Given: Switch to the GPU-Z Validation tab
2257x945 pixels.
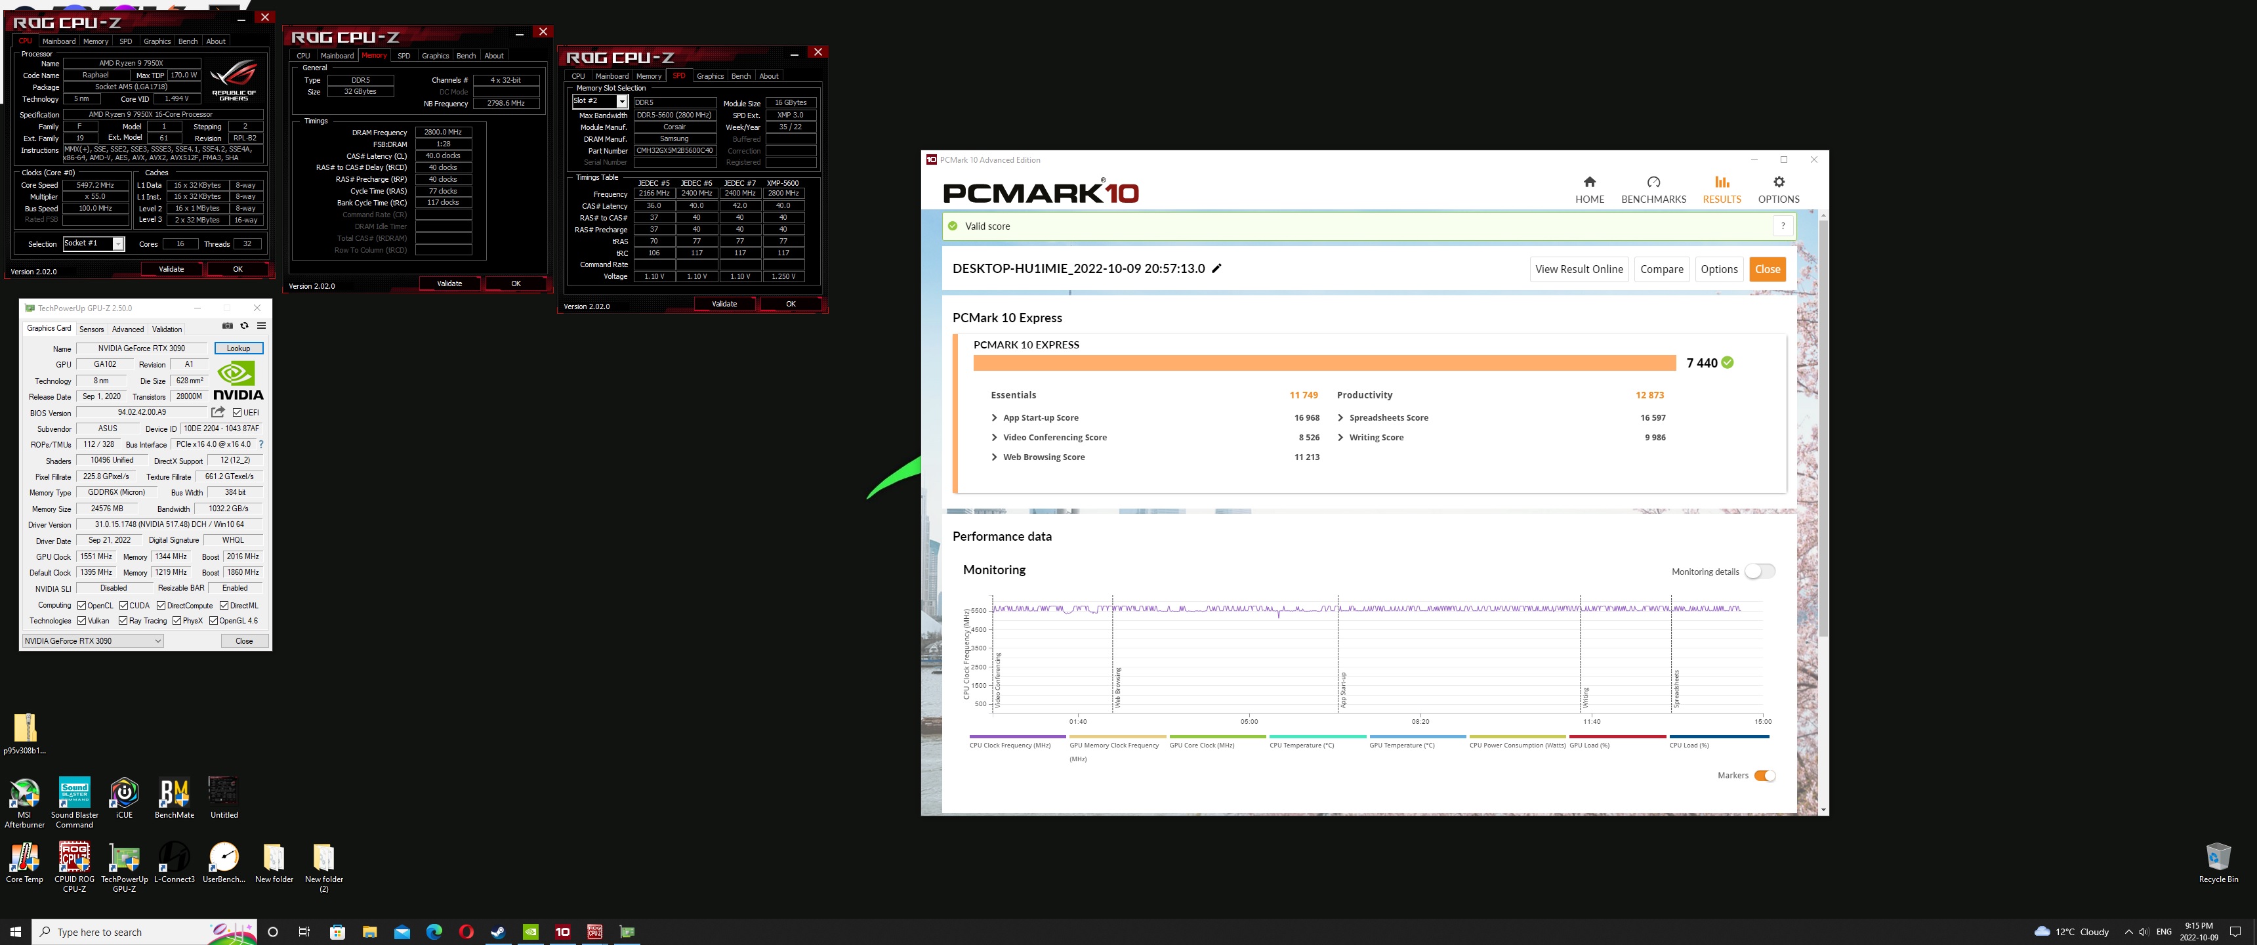Looking at the screenshot, I should (x=167, y=329).
